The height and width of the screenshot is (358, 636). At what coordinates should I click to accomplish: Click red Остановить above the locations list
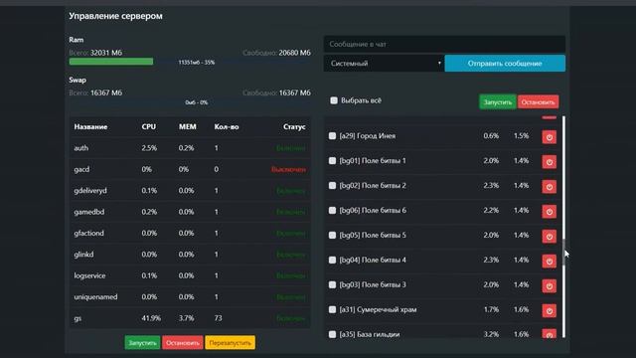pyautogui.click(x=539, y=101)
